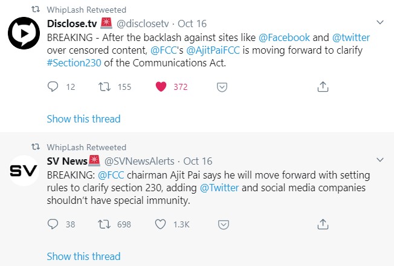Reply to the Disclose.tv tweet
Screen dimensions: 394x266
point(53,87)
